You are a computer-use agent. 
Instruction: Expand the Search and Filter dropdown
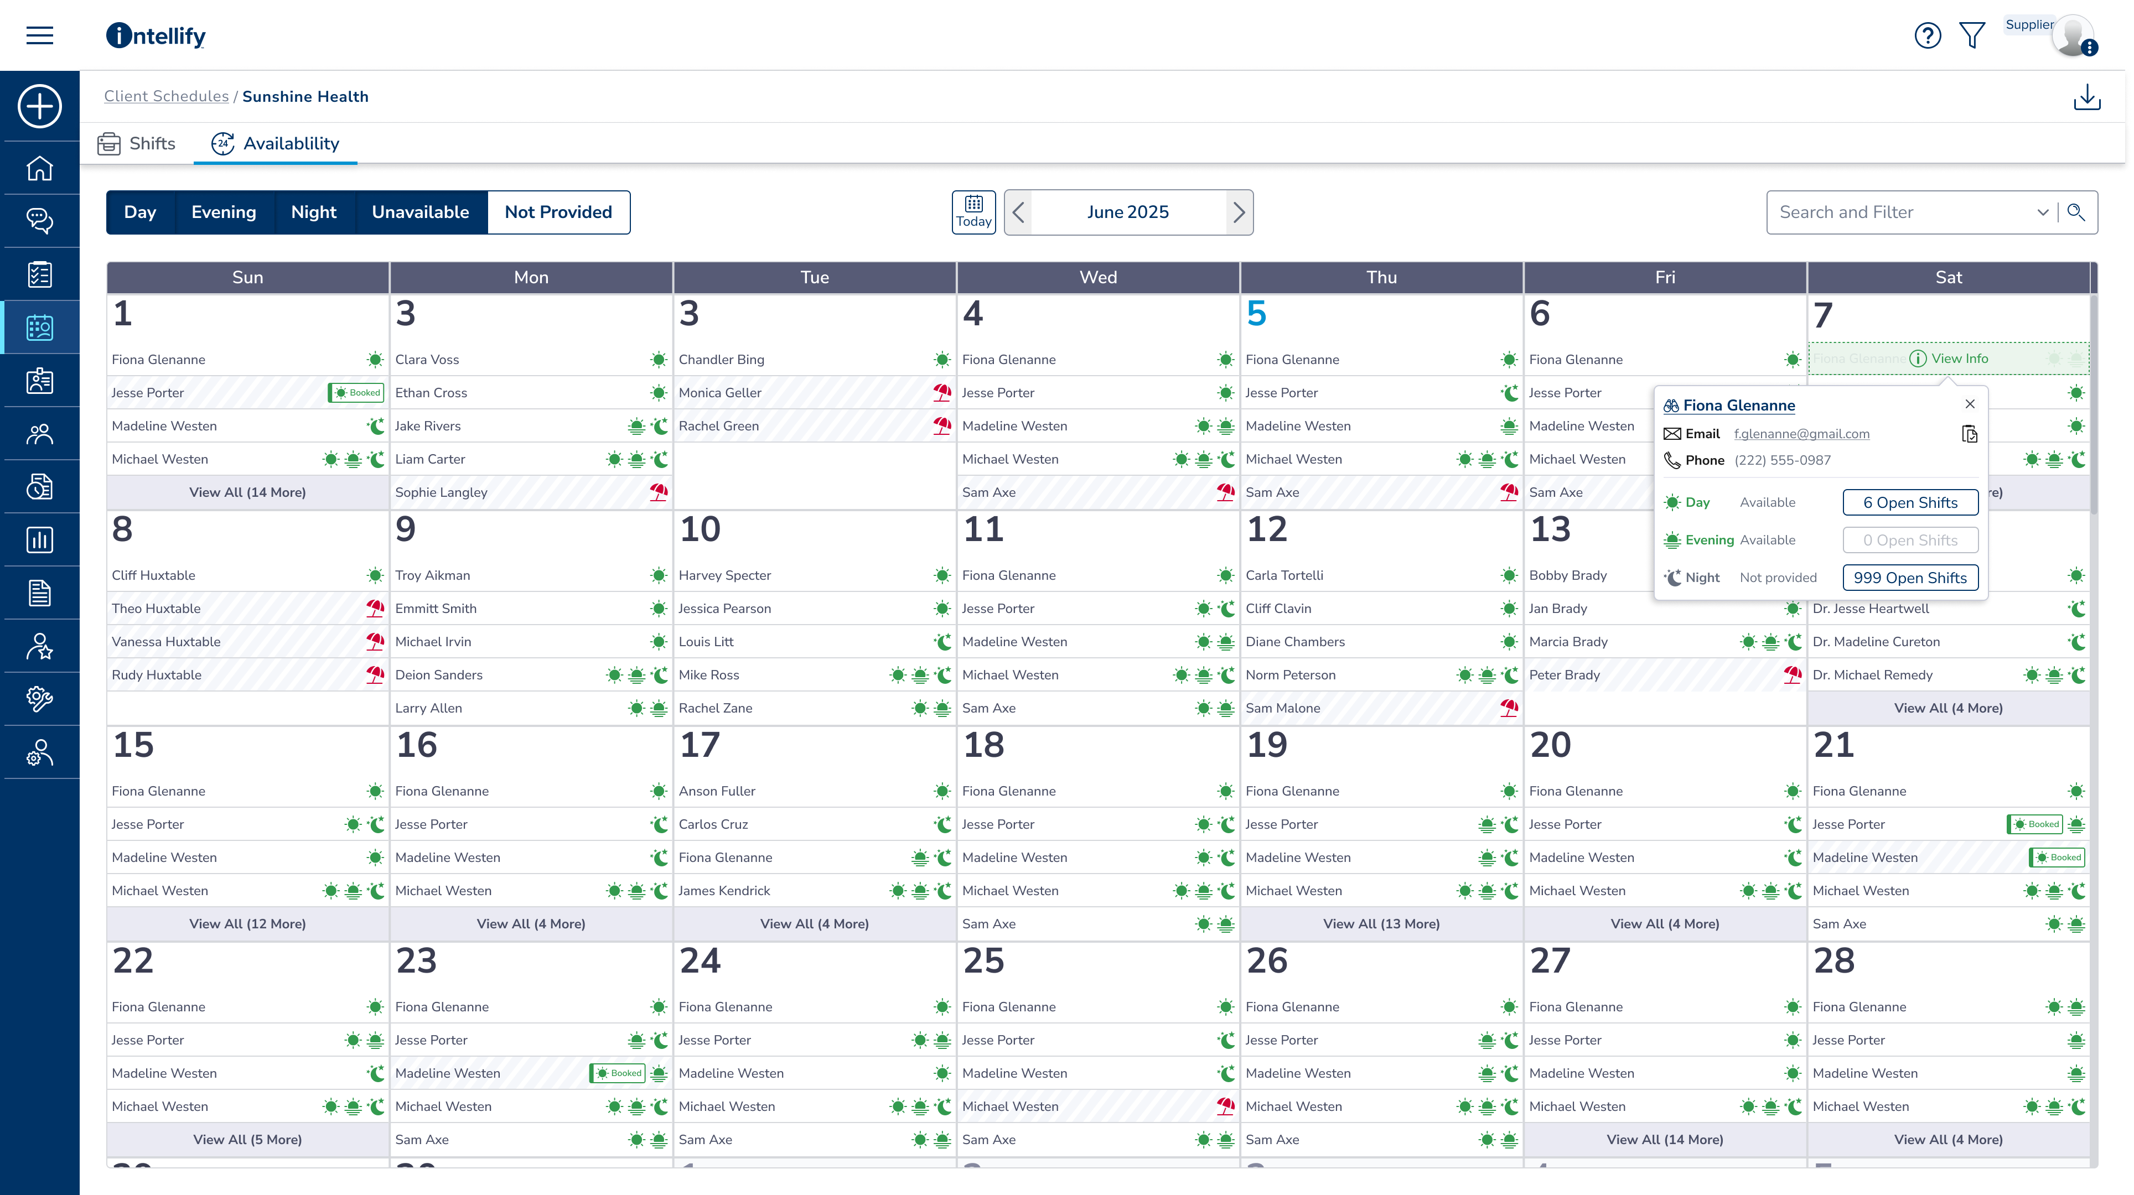[x=2042, y=212]
